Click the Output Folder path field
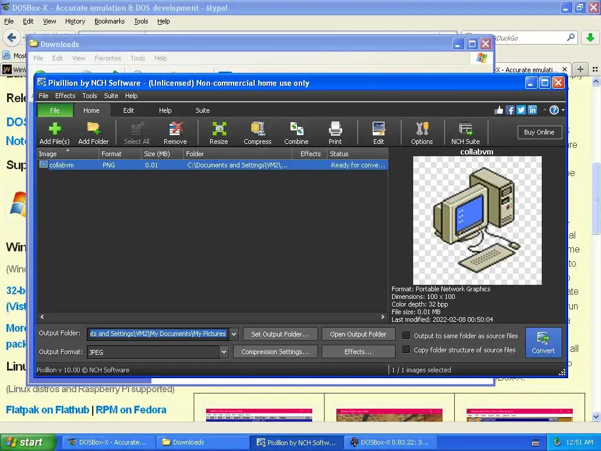This screenshot has width=601, height=451. point(158,334)
